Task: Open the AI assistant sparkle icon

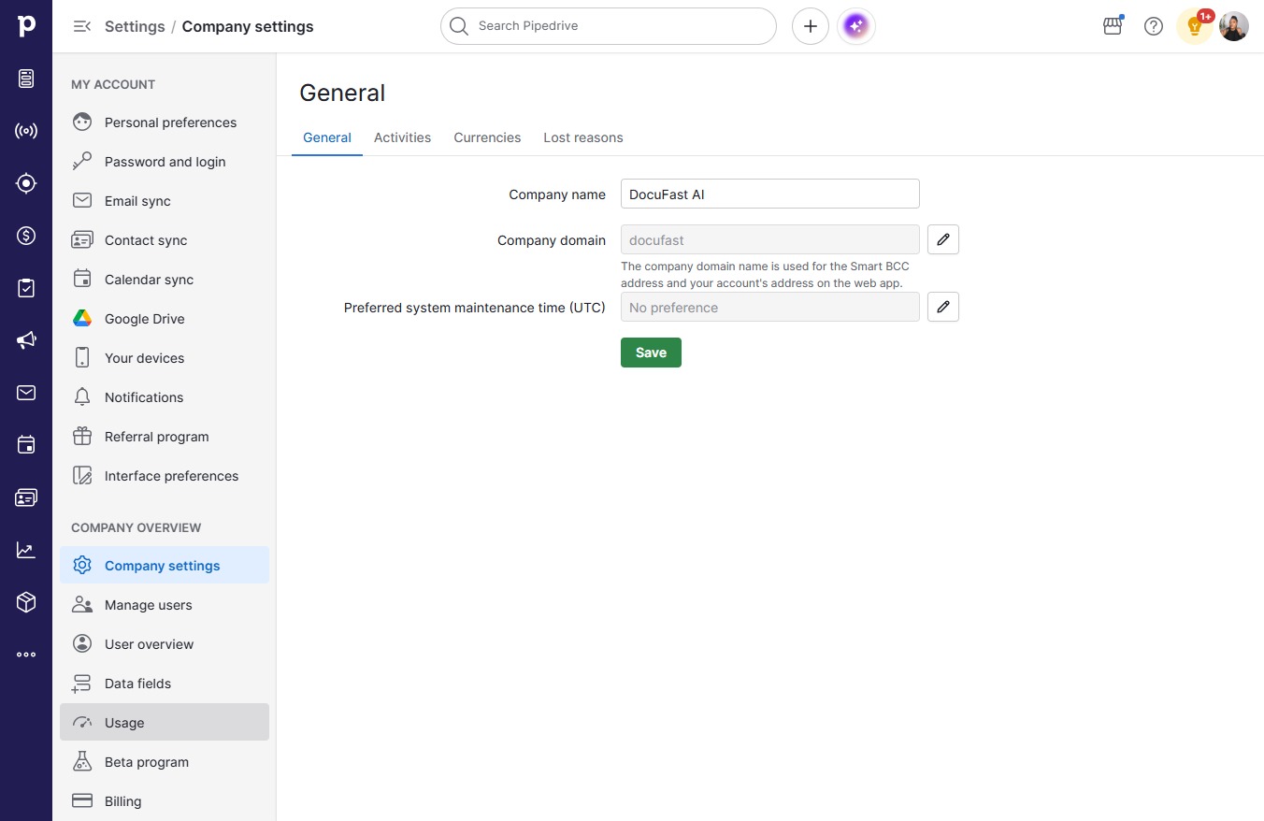Action: pyautogui.click(x=856, y=26)
